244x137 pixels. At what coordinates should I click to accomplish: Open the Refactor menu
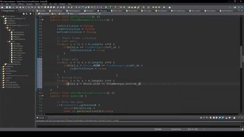click(x=21, y=4)
